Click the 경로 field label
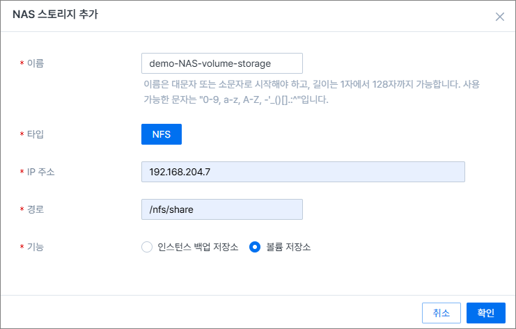 pos(35,209)
